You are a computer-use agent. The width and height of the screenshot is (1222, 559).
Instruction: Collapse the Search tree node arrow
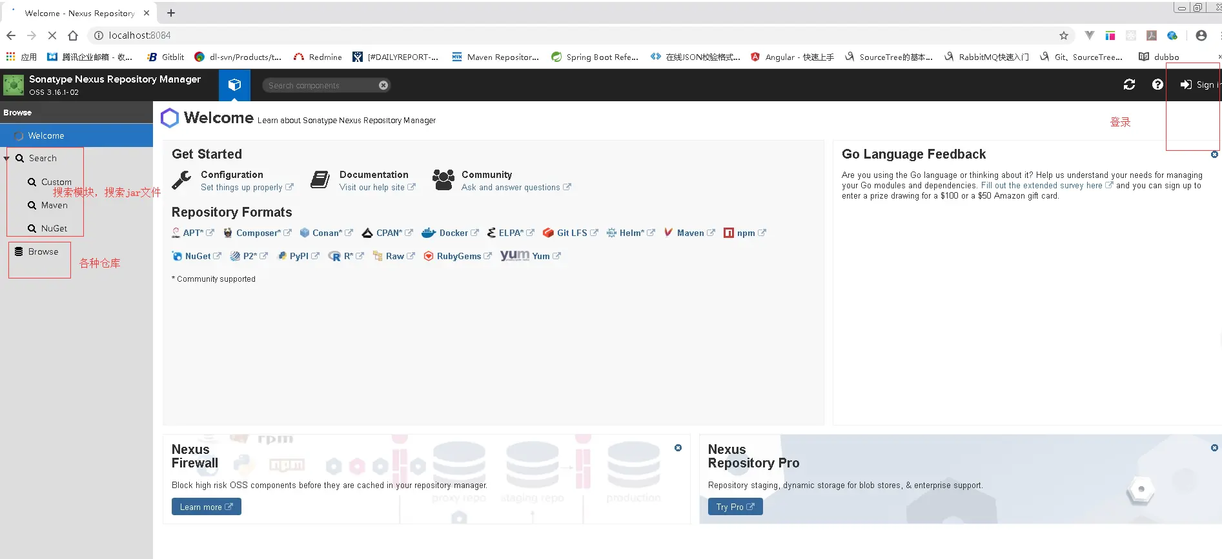6,158
